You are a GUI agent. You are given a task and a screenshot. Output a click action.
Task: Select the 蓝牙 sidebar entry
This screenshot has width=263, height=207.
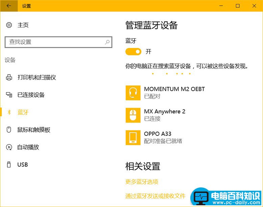(23, 112)
